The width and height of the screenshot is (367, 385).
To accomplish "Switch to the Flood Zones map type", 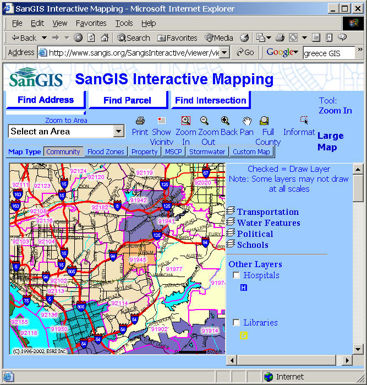I will coord(106,151).
